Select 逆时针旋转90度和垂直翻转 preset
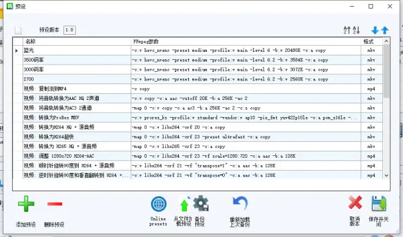The image size is (403, 237). [77, 175]
